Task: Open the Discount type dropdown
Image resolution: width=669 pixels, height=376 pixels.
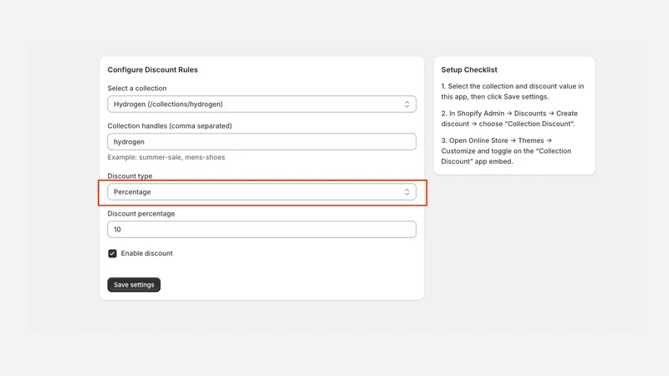Action: click(x=262, y=192)
